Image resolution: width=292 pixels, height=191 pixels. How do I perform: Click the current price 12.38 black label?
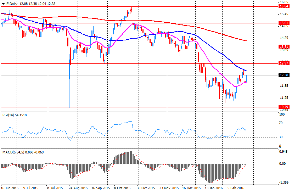coord(284,75)
